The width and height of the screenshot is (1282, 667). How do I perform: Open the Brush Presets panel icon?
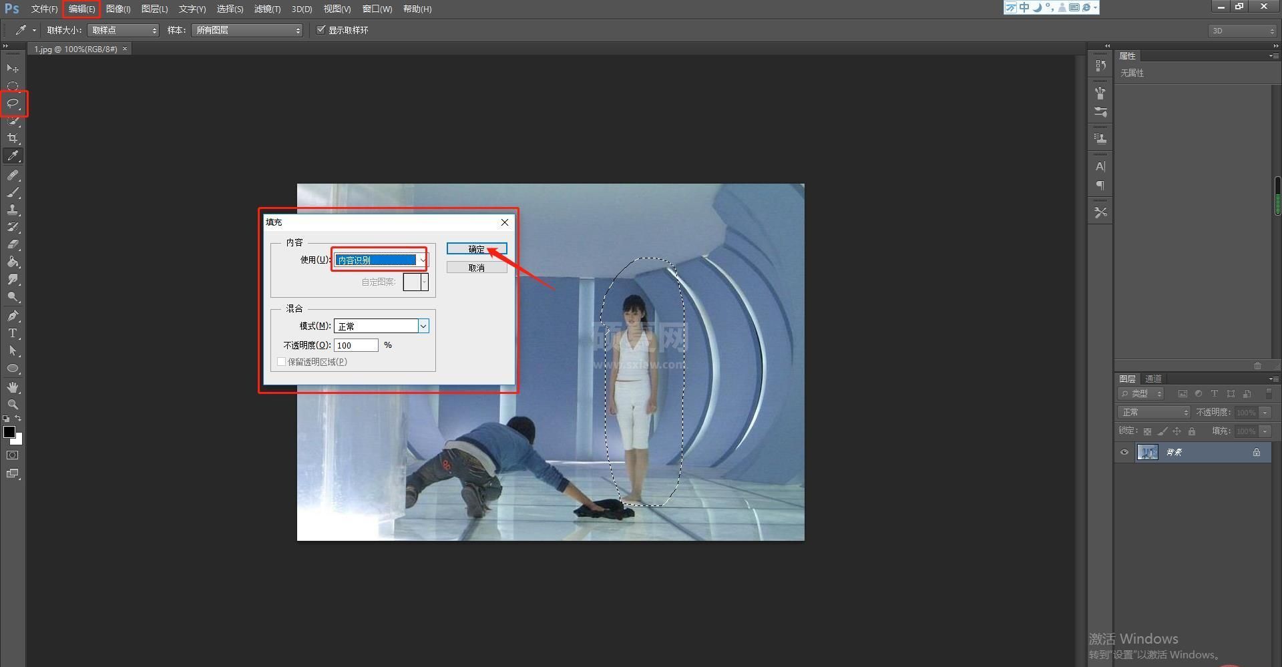(x=1100, y=112)
